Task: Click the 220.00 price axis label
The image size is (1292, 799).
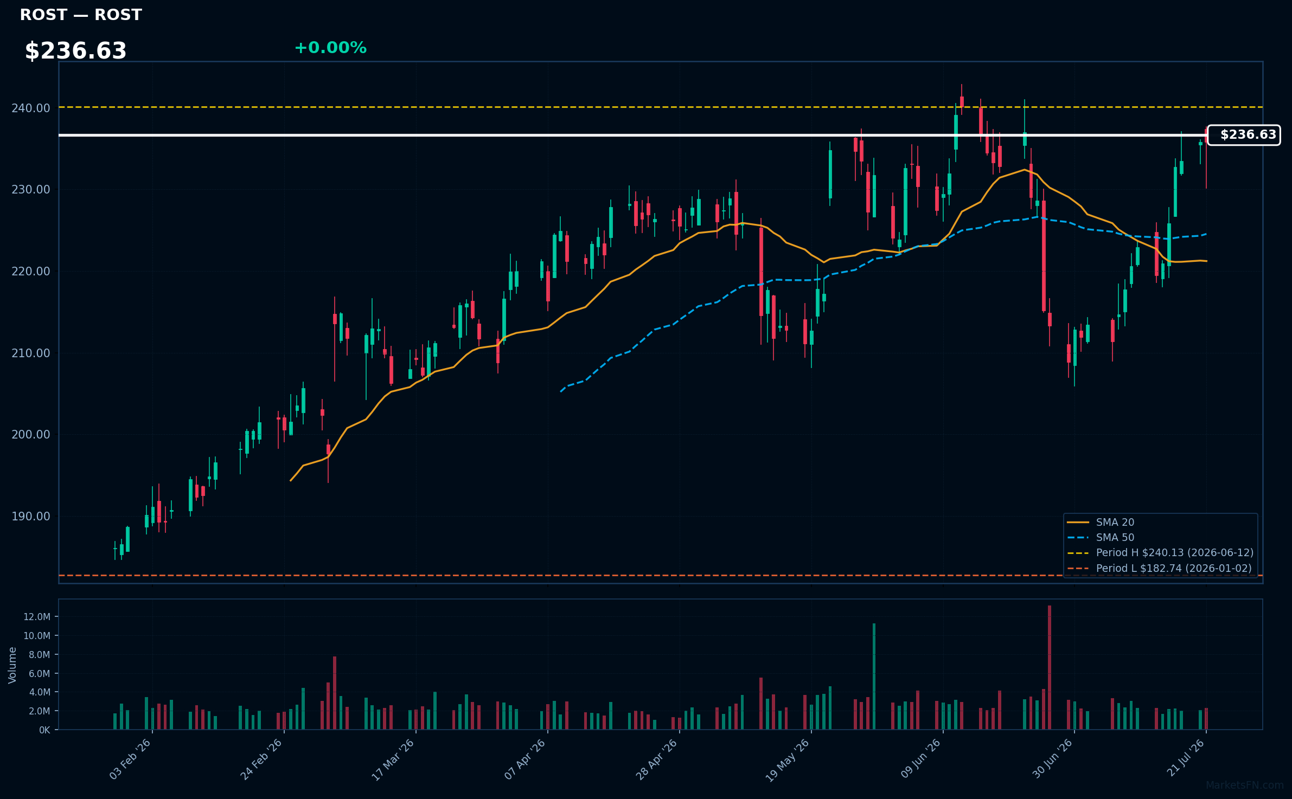Action: (x=31, y=271)
